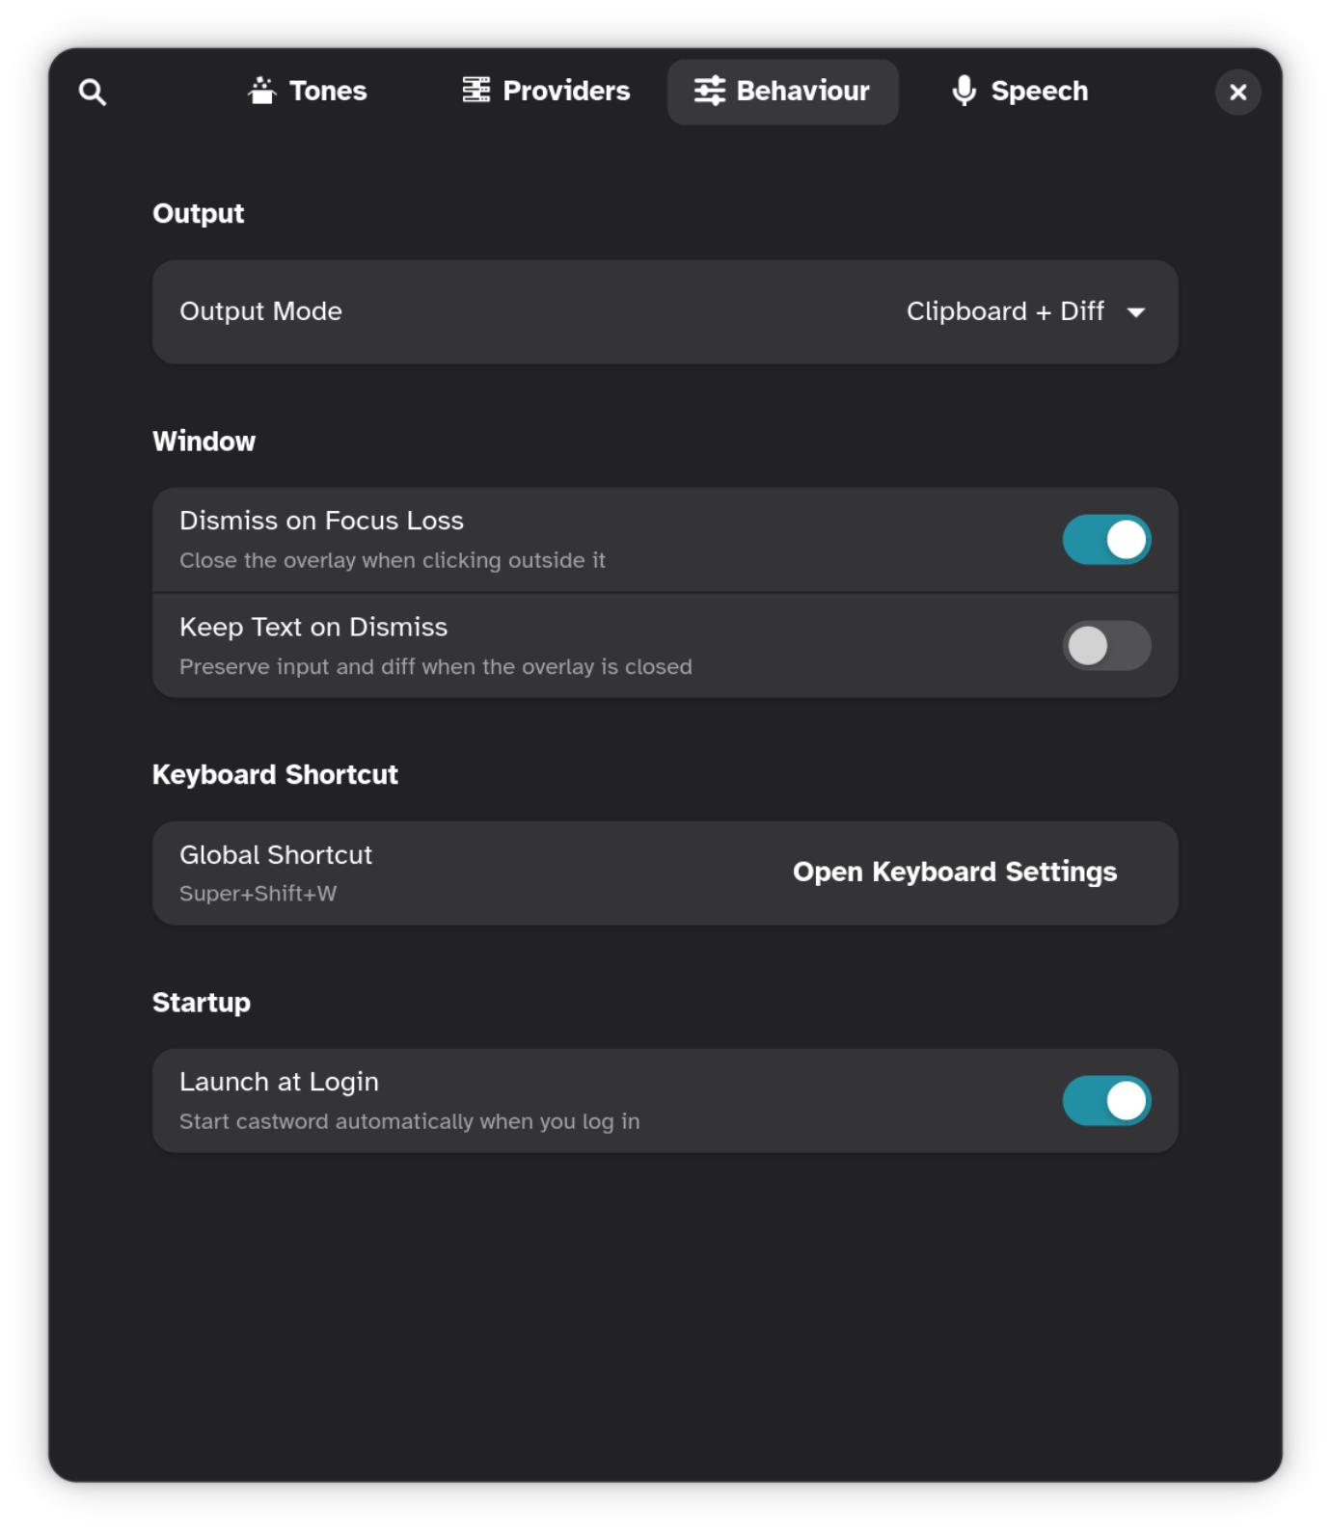Screen dimensions: 1331x1531
Task: Expand the Clipboard + Diff selector
Action: coord(1022,312)
